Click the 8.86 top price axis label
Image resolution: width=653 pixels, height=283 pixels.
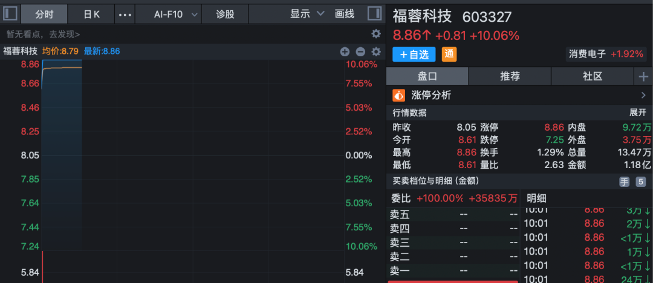30,65
